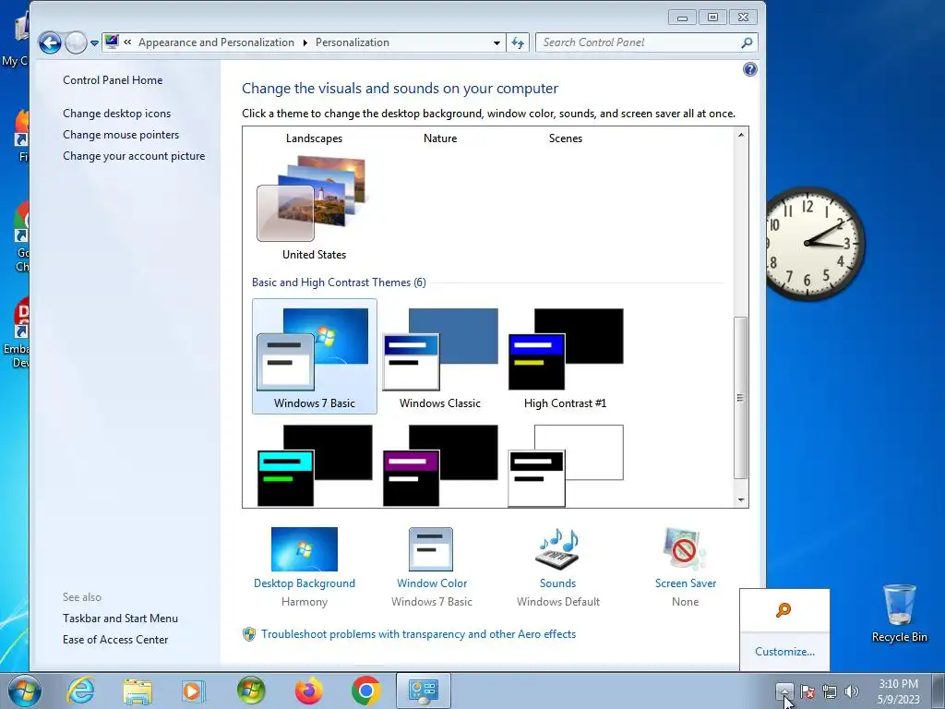Screen dimensions: 945x709
Task: Open Desktop Background settings icon
Action: [305, 549]
